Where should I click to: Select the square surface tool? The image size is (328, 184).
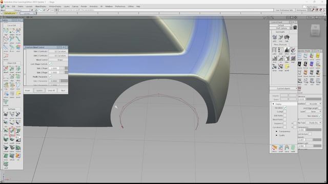[x=18, y=123]
